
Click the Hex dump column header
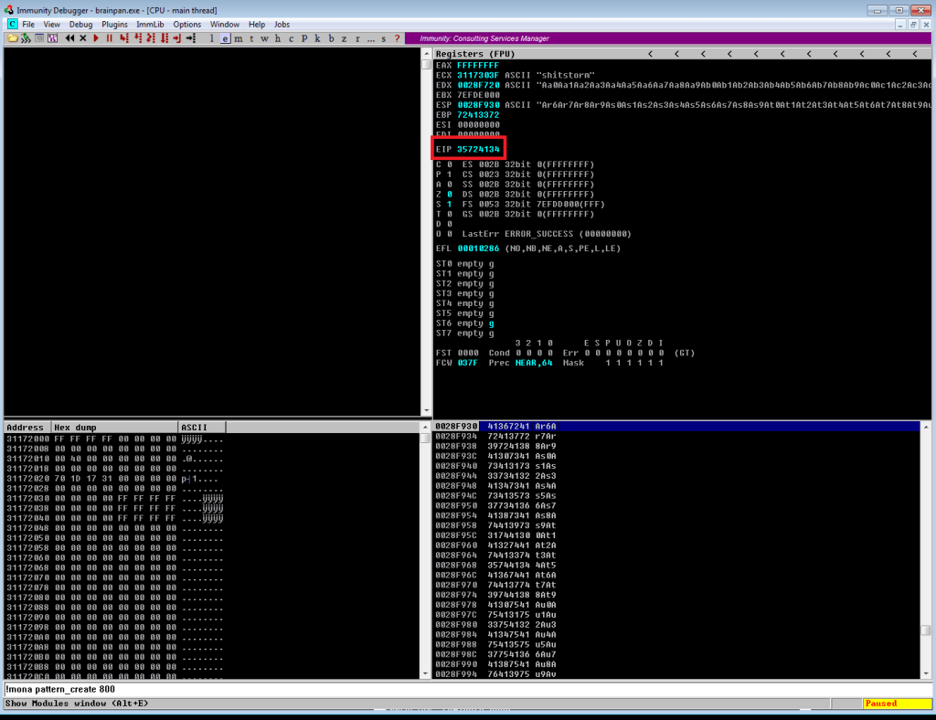tap(113, 428)
